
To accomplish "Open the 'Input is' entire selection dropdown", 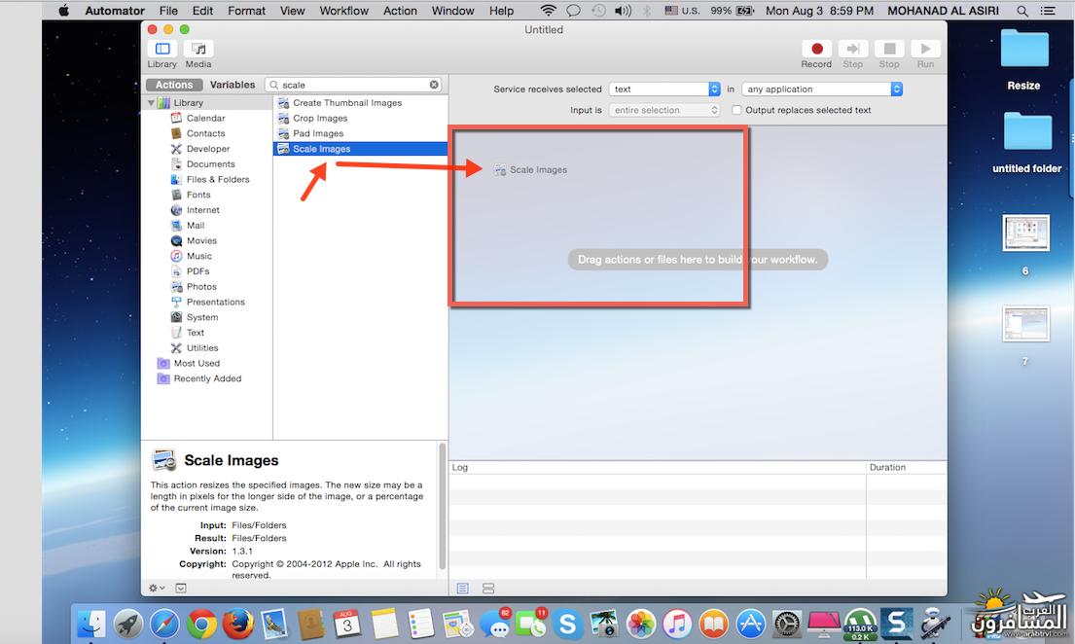I will click(664, 110).
